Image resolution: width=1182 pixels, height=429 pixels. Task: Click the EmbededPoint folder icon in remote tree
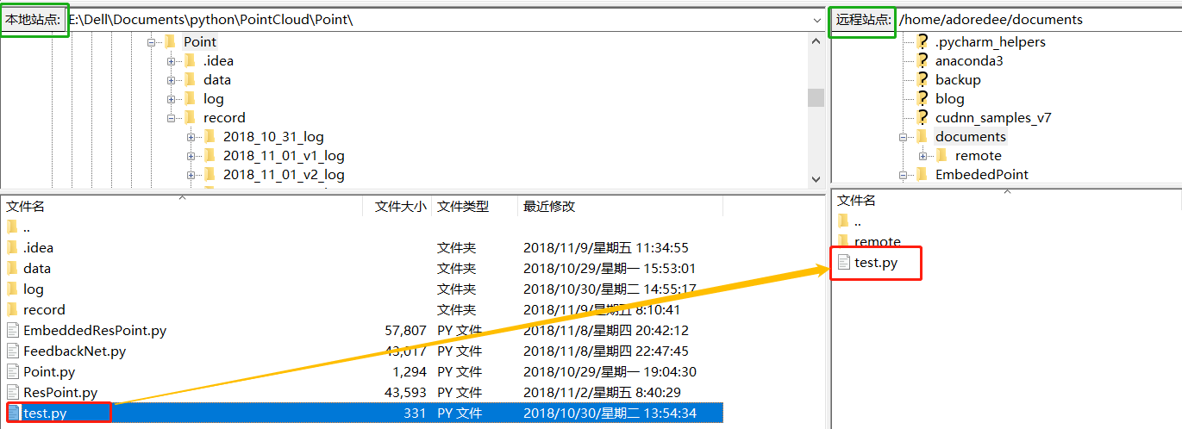tap(922, 174)
